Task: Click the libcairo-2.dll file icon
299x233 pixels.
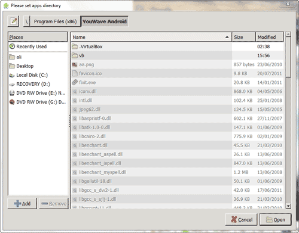Action: click(75, 136)
